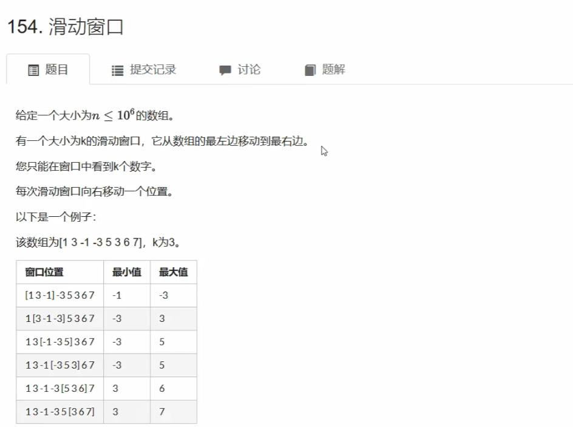Click the speech bubble icon beside 讨论

coord(225,70)
